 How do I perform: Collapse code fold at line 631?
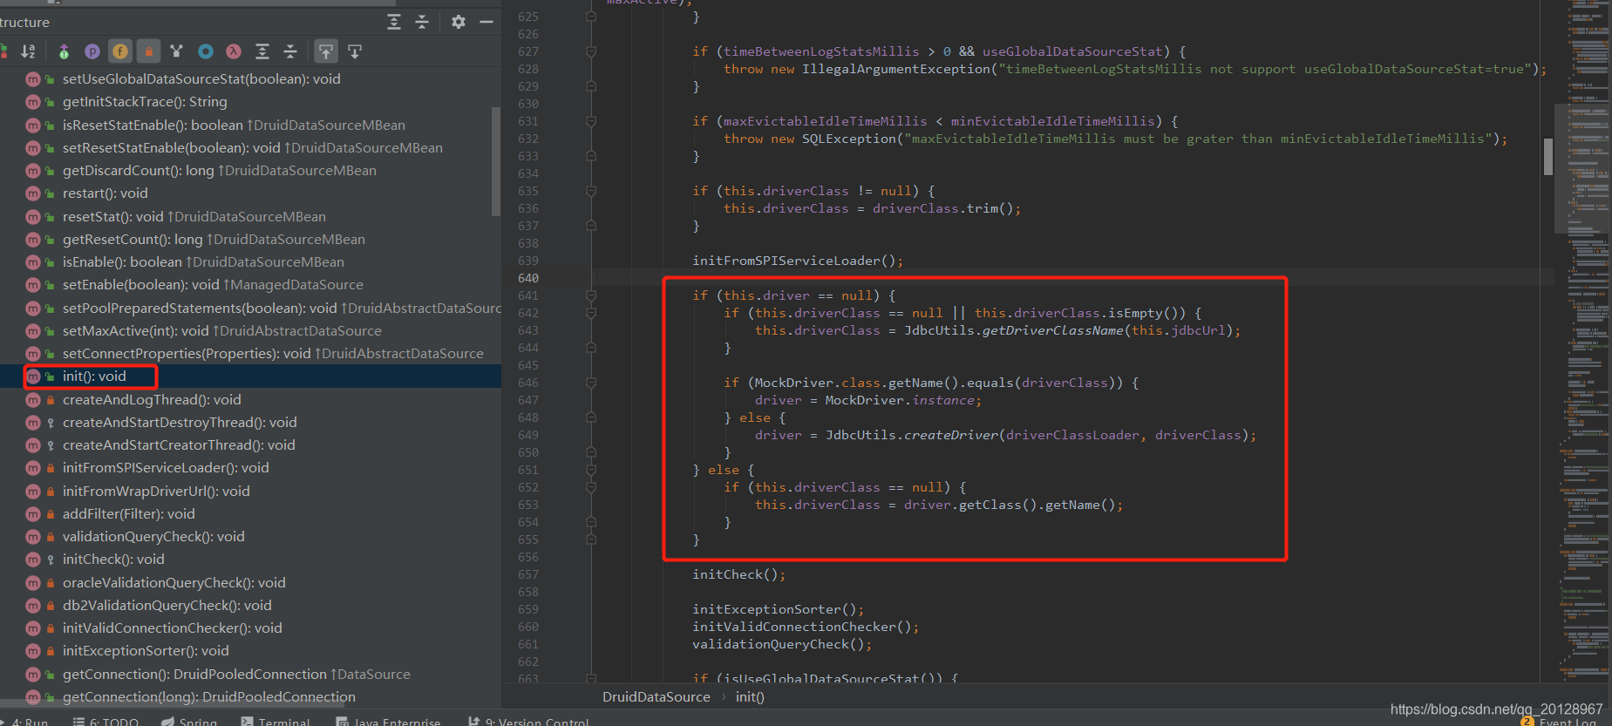tap(591, 121)
